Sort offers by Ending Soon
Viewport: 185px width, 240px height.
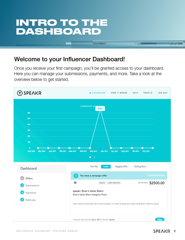pos(140,167)
